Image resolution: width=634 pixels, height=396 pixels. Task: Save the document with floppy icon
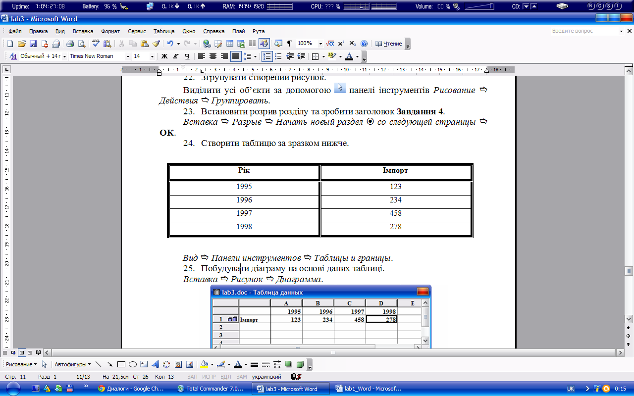click(x=33, y=44)
